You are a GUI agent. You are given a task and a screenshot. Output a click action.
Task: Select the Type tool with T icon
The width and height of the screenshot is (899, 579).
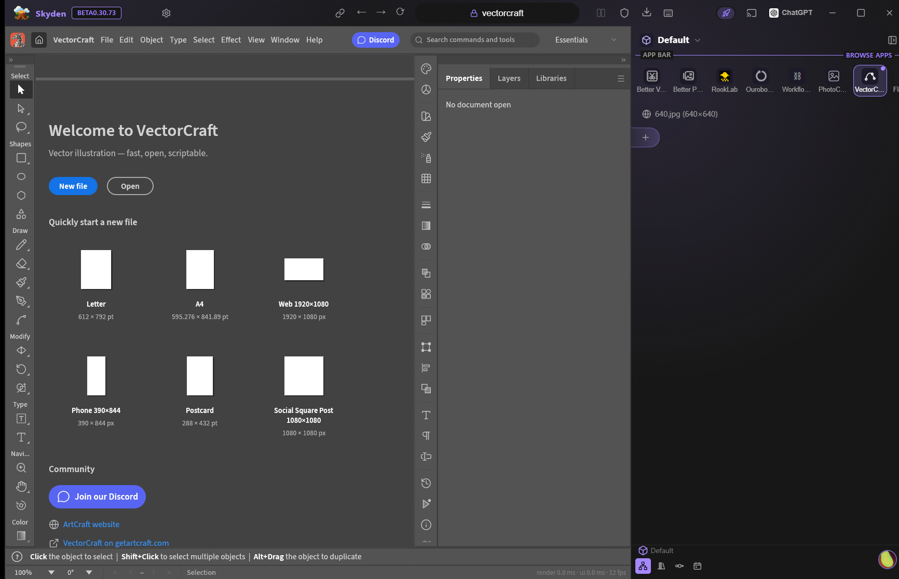click(21, 437)
